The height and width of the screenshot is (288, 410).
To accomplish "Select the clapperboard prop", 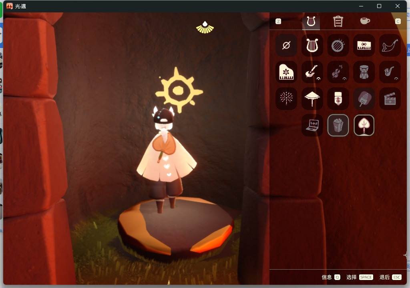I will pyautogui.click(x=390, y=98).
